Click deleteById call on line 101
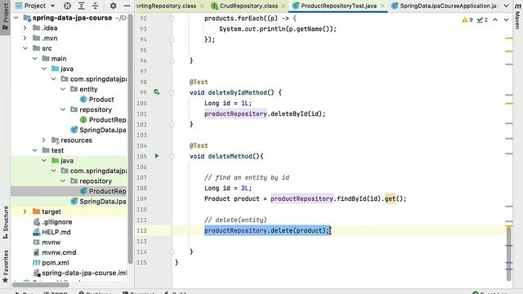The image size is (523, 294). pyautogui.click(x=288, y=114)
